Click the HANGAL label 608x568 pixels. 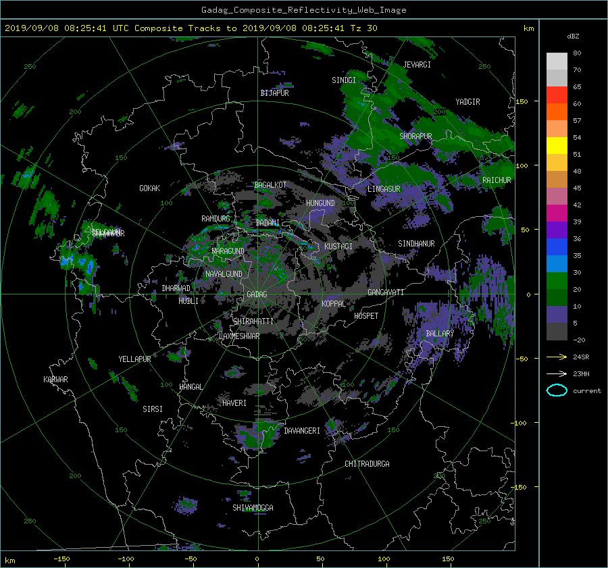pyautogui.click(x=191, y=387)
